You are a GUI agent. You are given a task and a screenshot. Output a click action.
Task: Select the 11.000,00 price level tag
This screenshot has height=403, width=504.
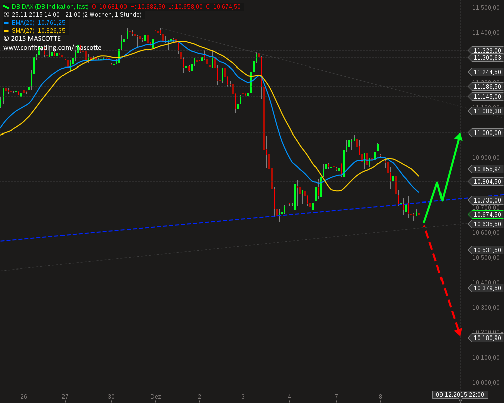click(x=485, y=132)
